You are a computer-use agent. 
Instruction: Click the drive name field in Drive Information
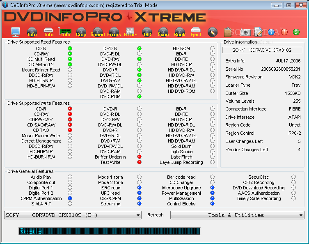[262, 50]
